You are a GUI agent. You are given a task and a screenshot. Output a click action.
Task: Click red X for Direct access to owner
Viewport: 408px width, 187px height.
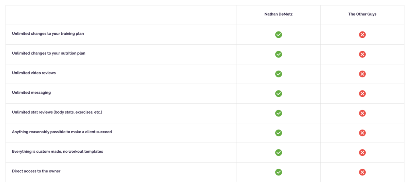(362, 172)
